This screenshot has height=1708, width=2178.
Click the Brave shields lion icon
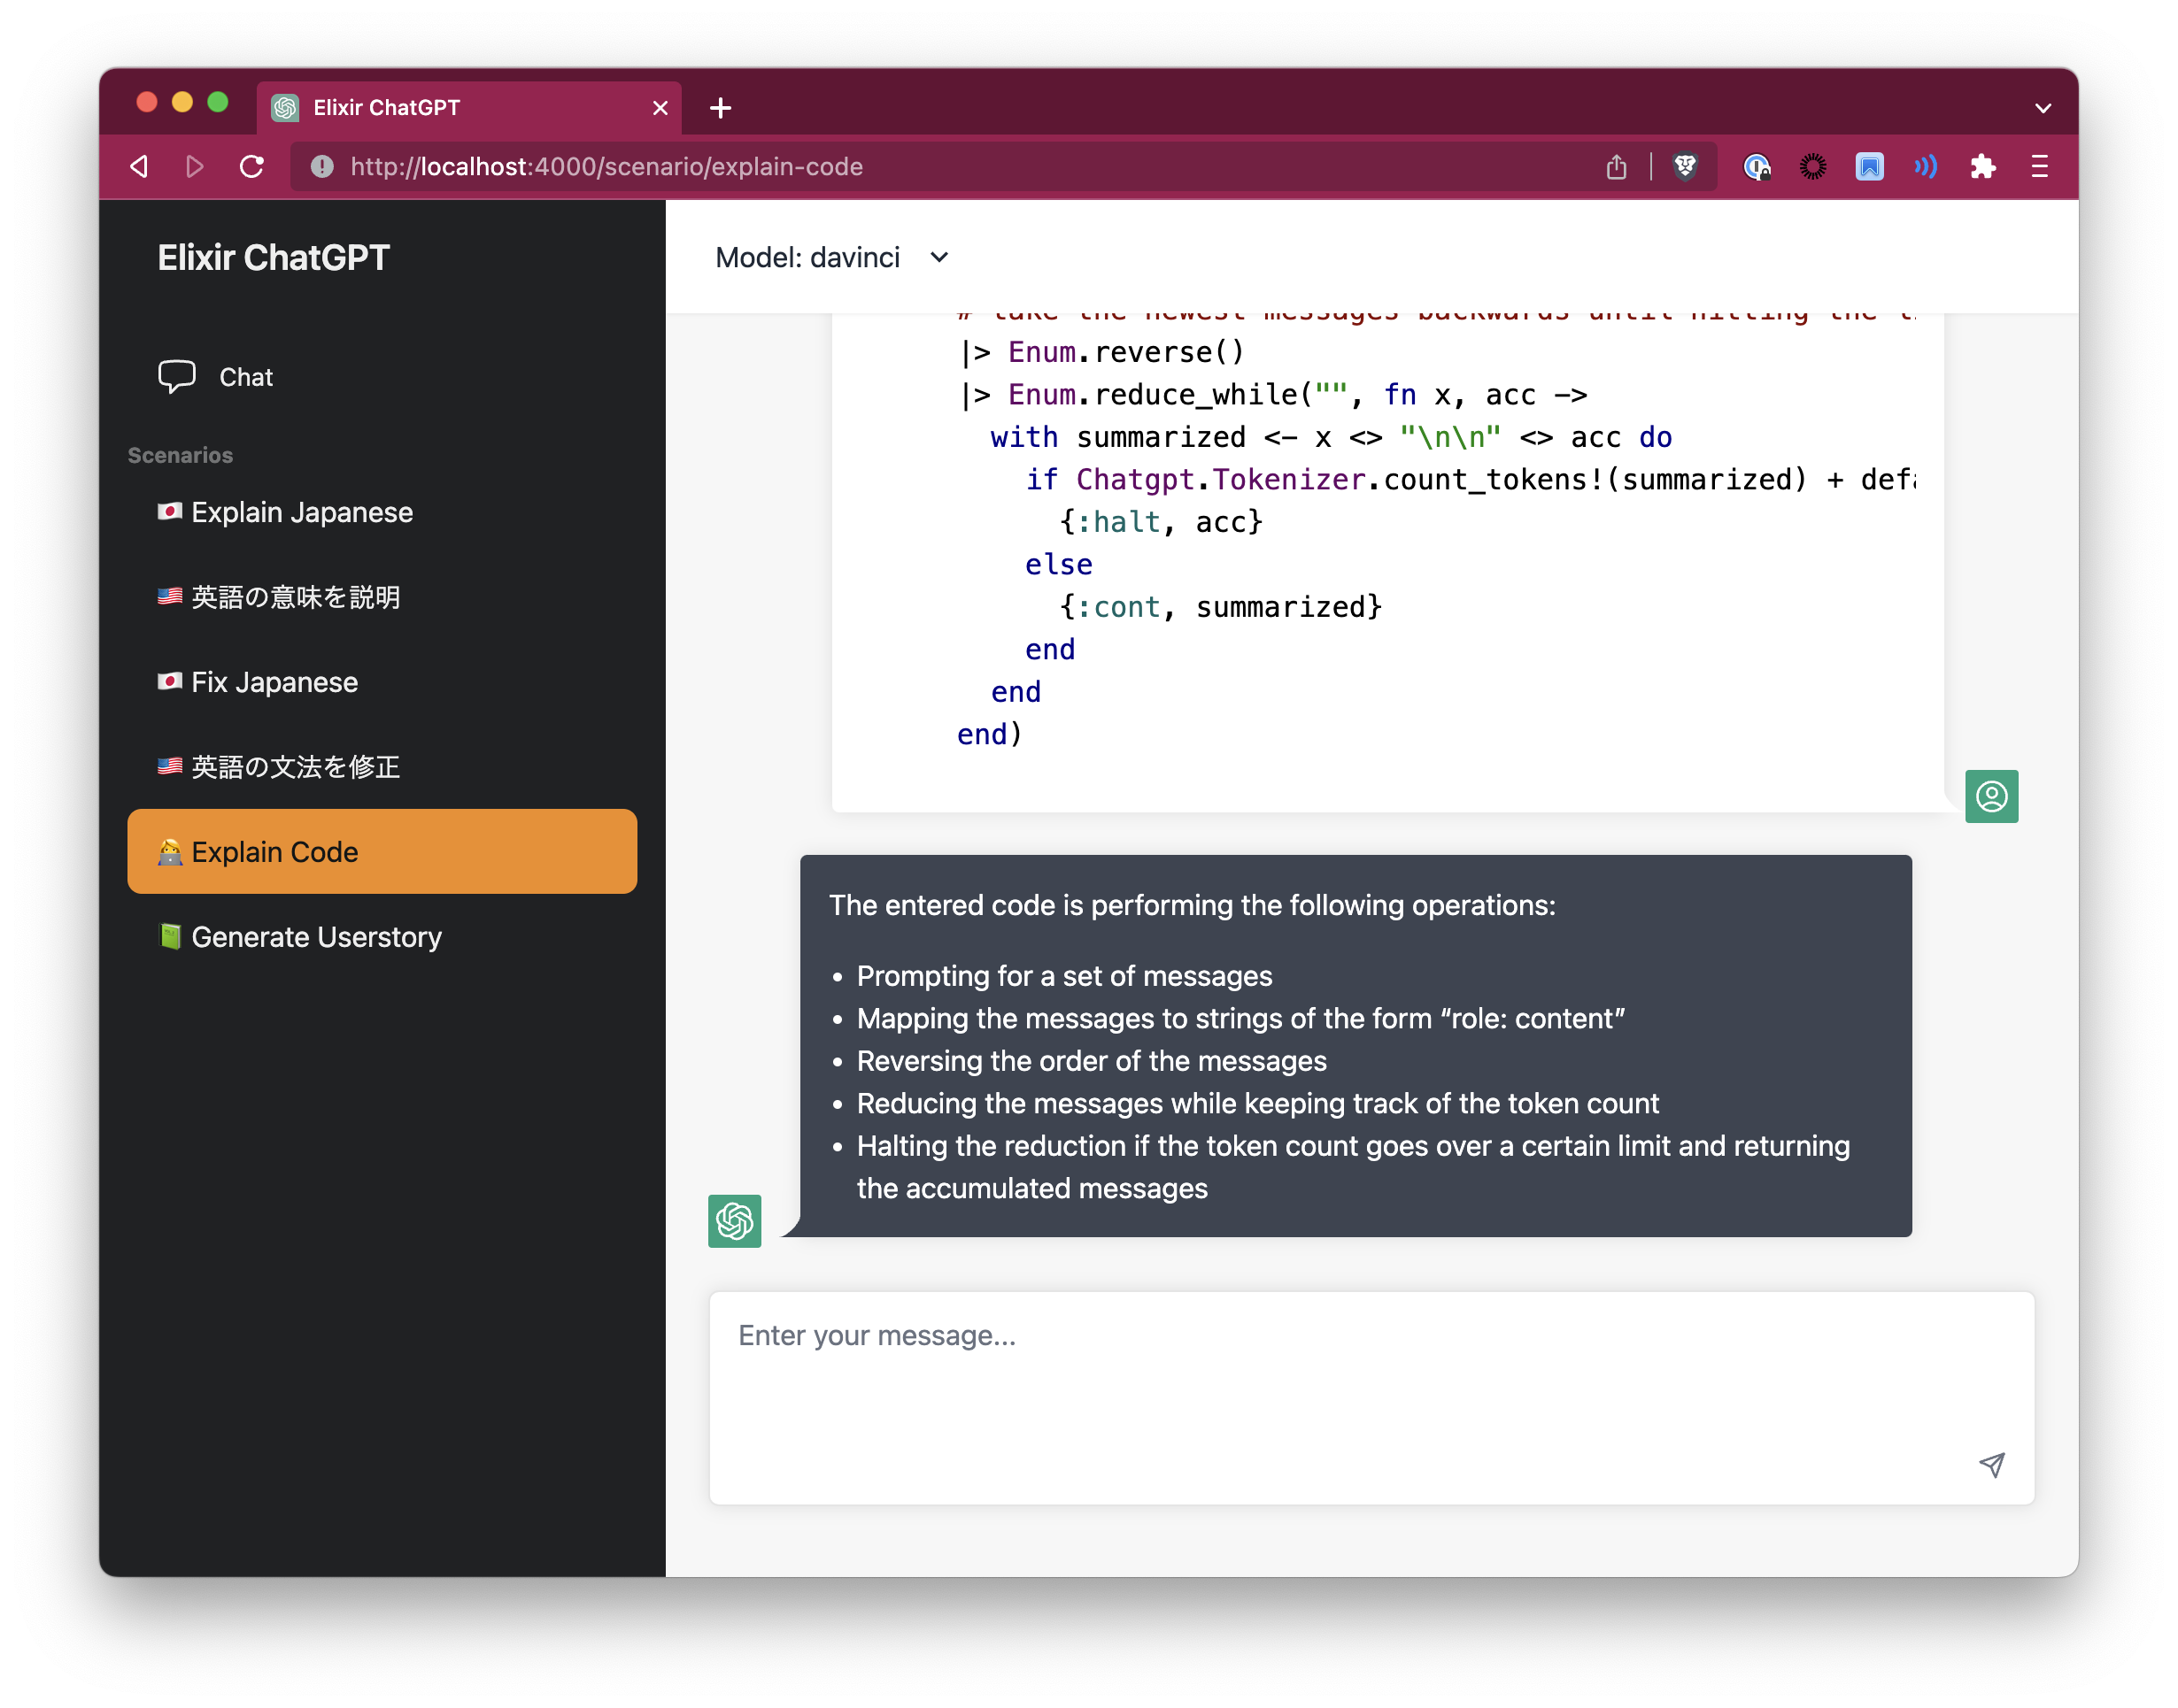coord(1686,166)
